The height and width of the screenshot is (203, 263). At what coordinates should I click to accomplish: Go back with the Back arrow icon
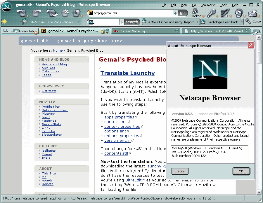(x=21, y=13)
